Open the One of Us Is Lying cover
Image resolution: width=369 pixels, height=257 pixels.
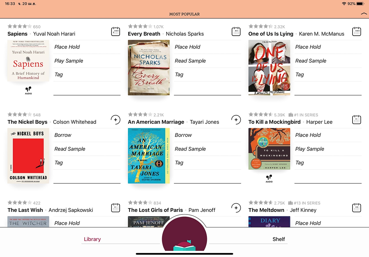pyautogui.click(x=269, y=68)
